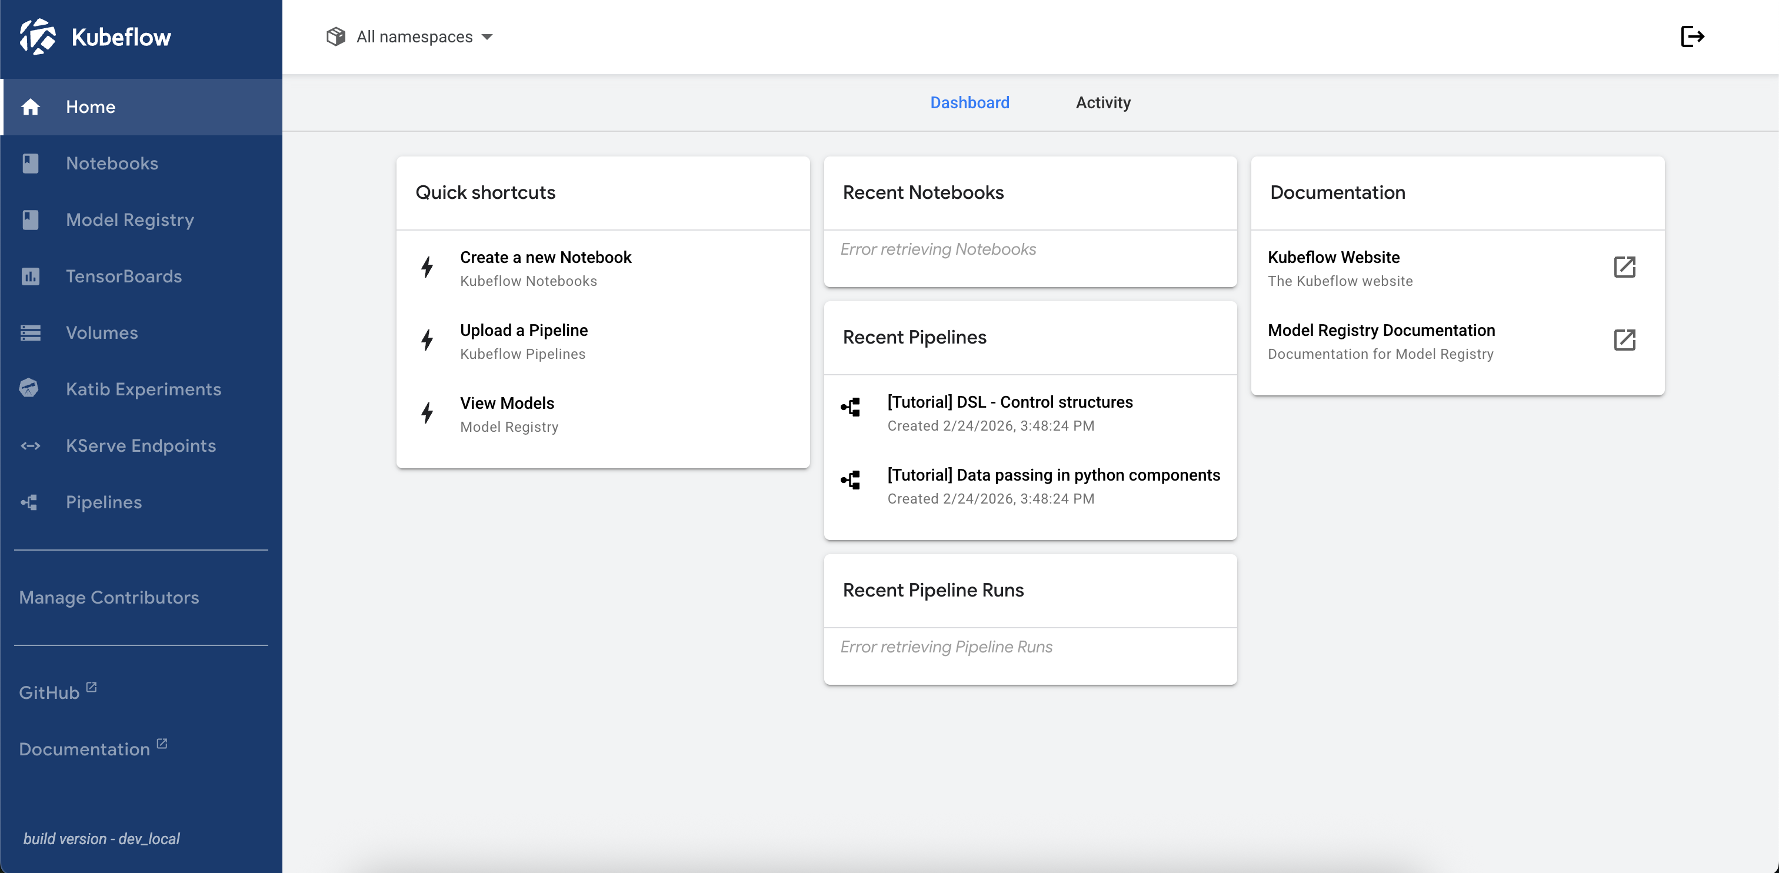Screen dimensions: 1779x873
Task: Open [Tutorial] DSL - Control structures pipeline
Action: 1030,412
